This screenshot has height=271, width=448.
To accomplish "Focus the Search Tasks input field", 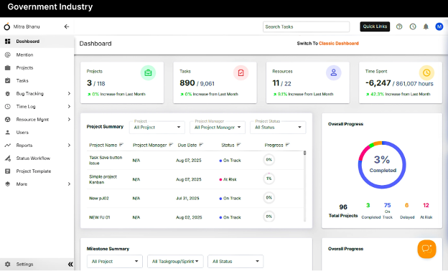I will [306, 27].
